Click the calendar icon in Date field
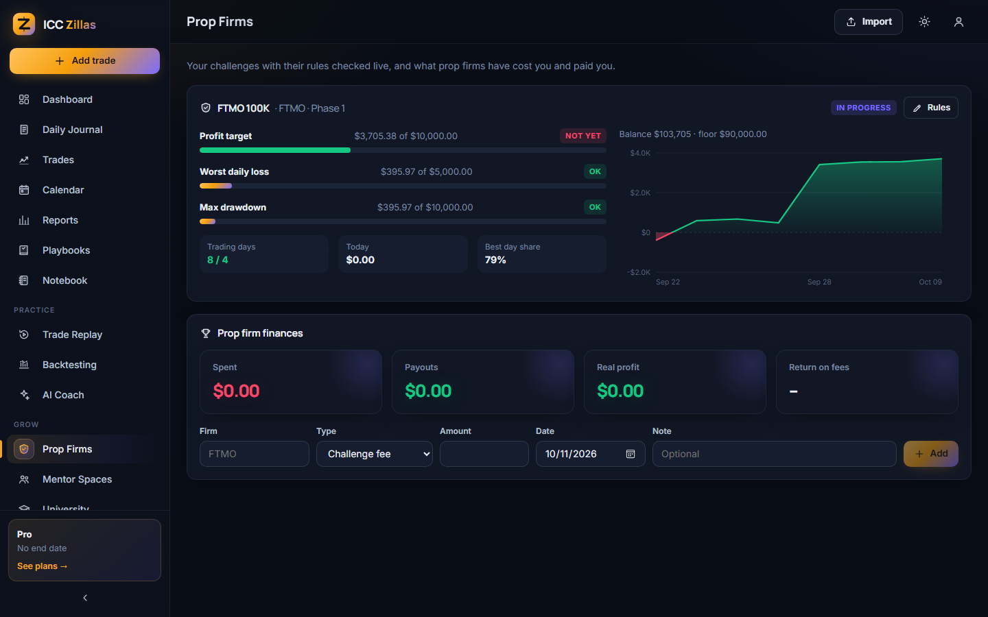Viewport: 988px width, 617px height. point(631,454)
